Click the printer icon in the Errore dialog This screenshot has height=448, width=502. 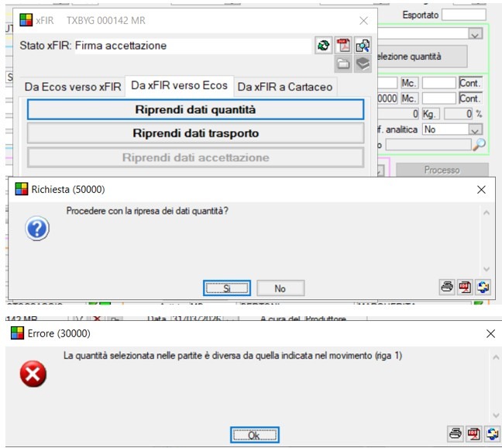tap(454, 434)
